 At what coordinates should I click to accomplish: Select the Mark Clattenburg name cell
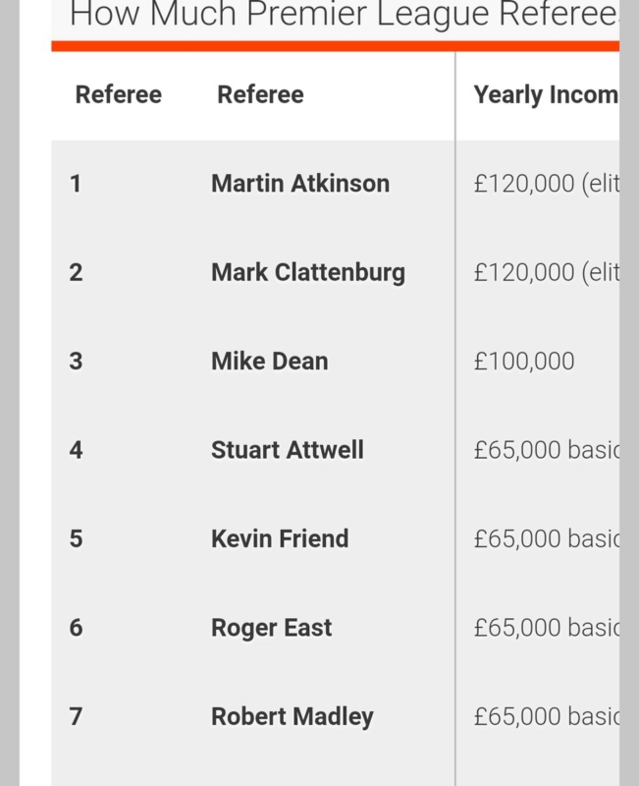308,272
